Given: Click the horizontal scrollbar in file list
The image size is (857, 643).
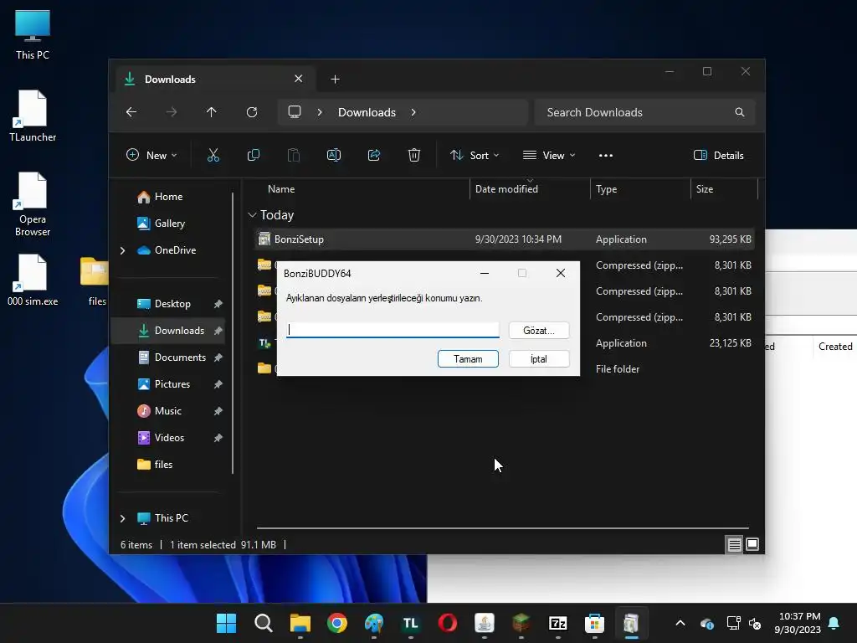Looking at the screenshot, I should coord(503,528).
